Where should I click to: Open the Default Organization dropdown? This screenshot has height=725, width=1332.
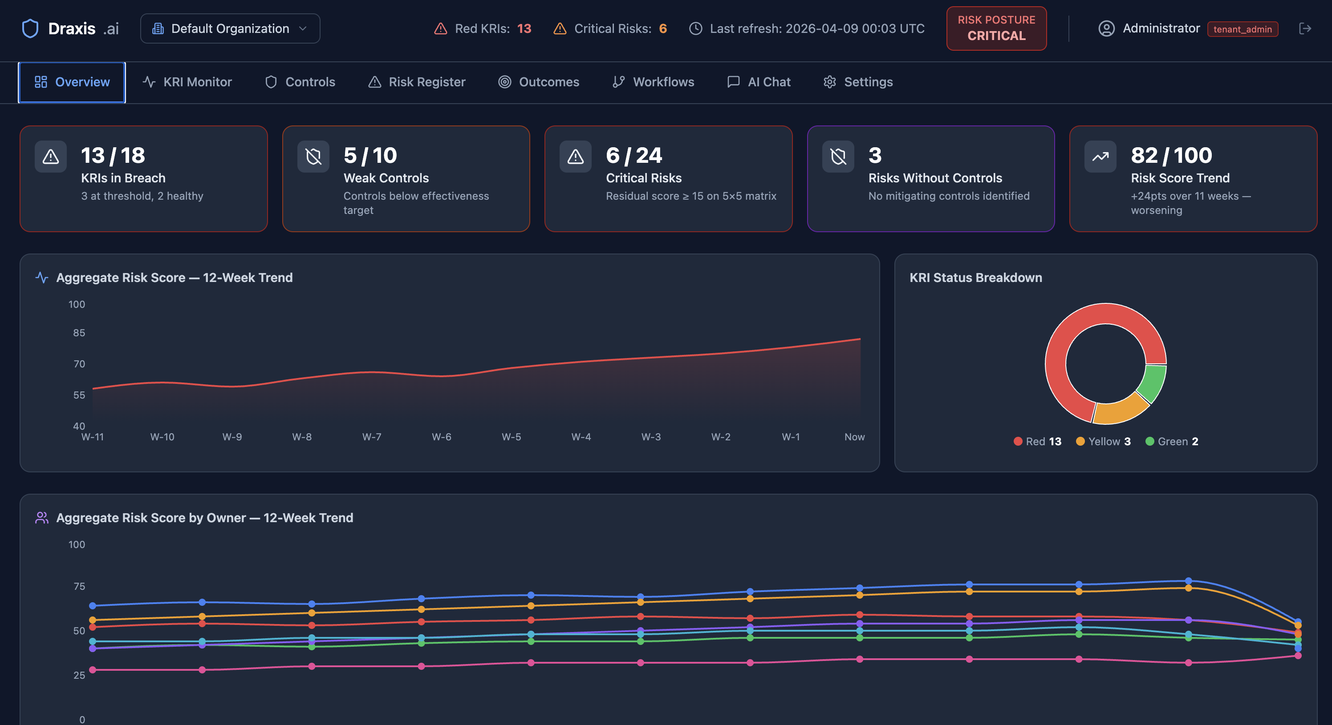pos(230,28)
